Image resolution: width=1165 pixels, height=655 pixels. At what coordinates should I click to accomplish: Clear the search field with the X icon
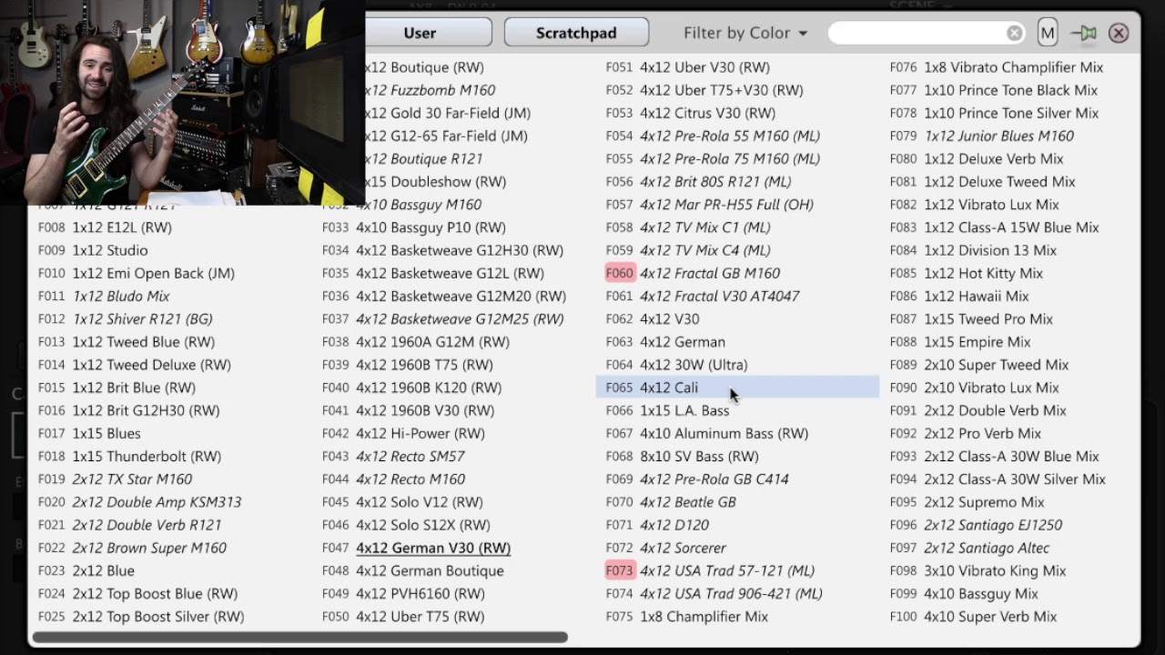click(x=1014, y=34)
